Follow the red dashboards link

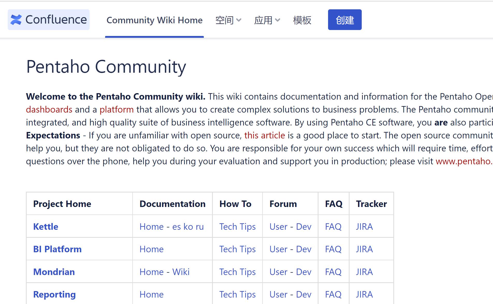click(49, 109)
